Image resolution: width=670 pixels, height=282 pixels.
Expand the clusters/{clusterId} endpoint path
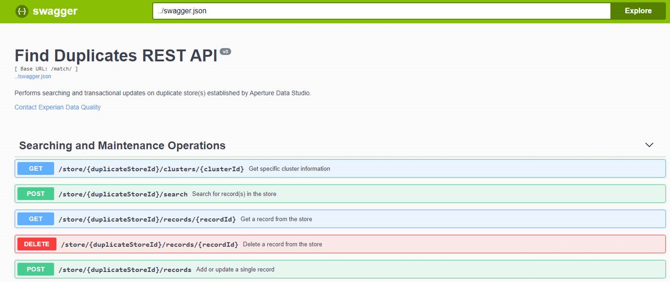coord(151,169)
